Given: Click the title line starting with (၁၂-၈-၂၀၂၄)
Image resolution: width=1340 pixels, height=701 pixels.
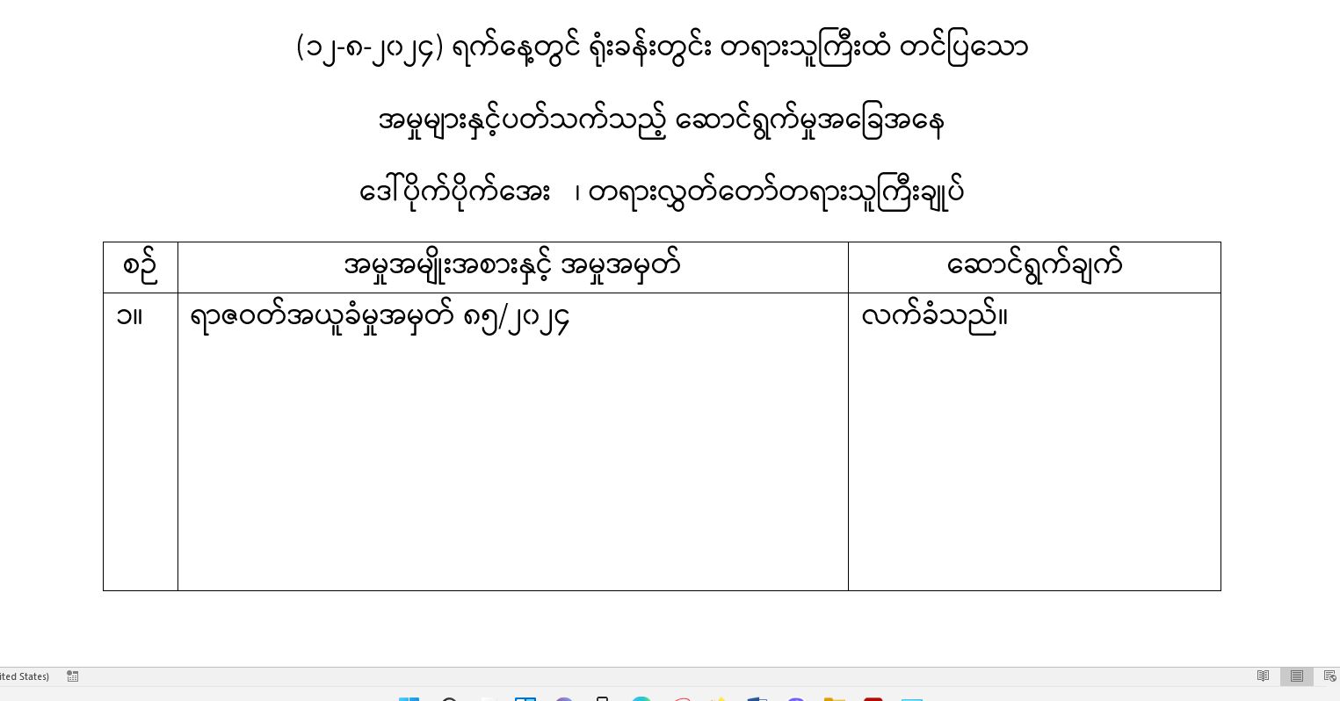Looking at the screenshot, I should pyautogui.click(x=662, y=48).
